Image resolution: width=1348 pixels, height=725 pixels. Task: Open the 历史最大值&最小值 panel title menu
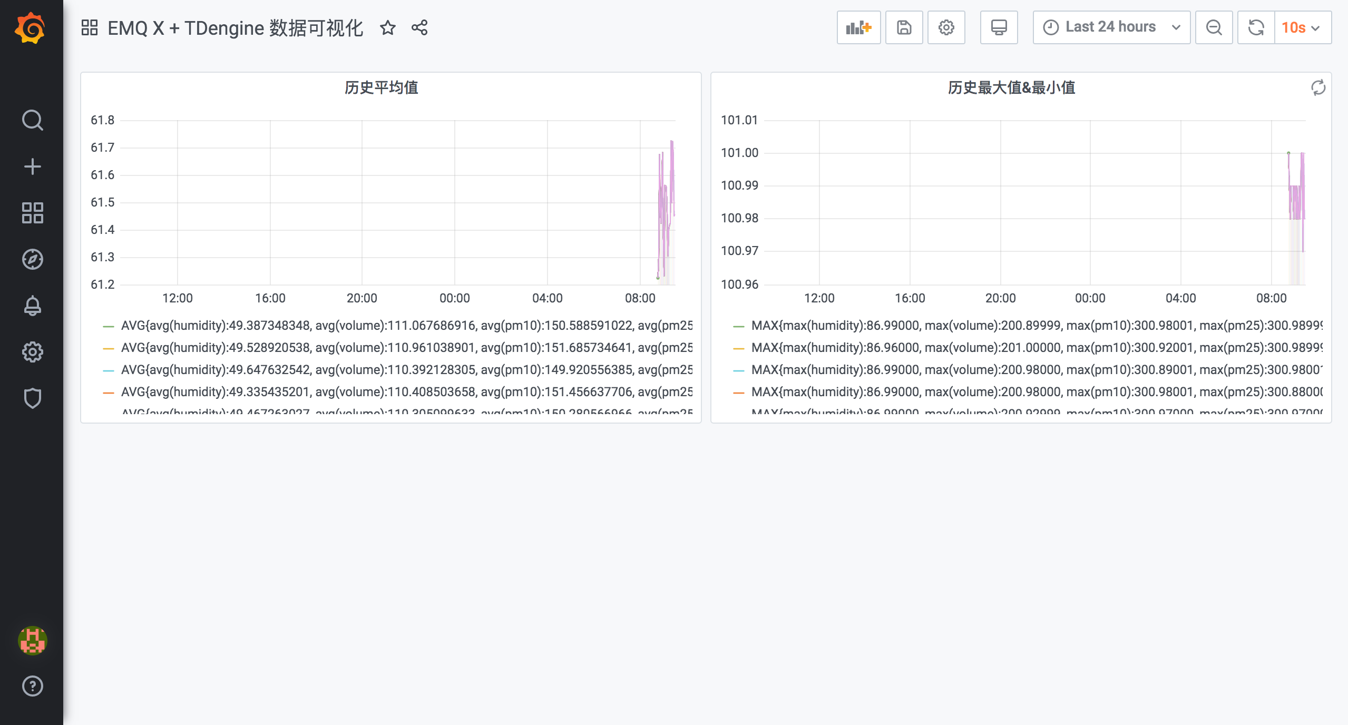(1011, 87)
